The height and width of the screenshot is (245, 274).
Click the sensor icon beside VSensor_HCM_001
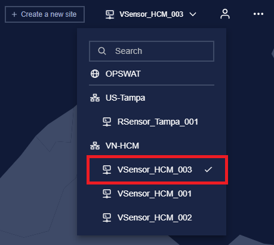click(107, 193)
